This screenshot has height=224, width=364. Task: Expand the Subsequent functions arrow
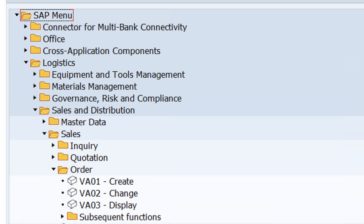pyautogui.click(x=62, y=217)
